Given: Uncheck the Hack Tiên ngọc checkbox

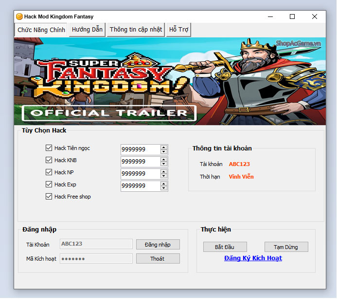Looking at the screenshot, I should [49, 148].
